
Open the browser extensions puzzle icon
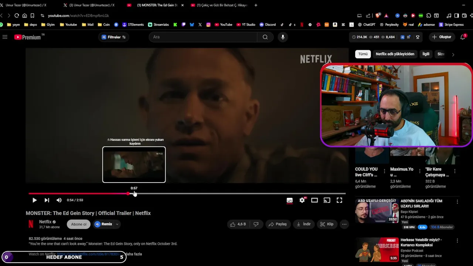click(429, 16)
